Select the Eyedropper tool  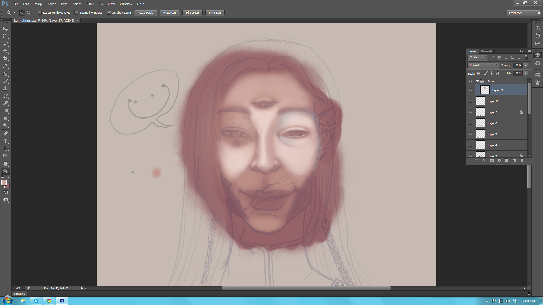[5, 66]
